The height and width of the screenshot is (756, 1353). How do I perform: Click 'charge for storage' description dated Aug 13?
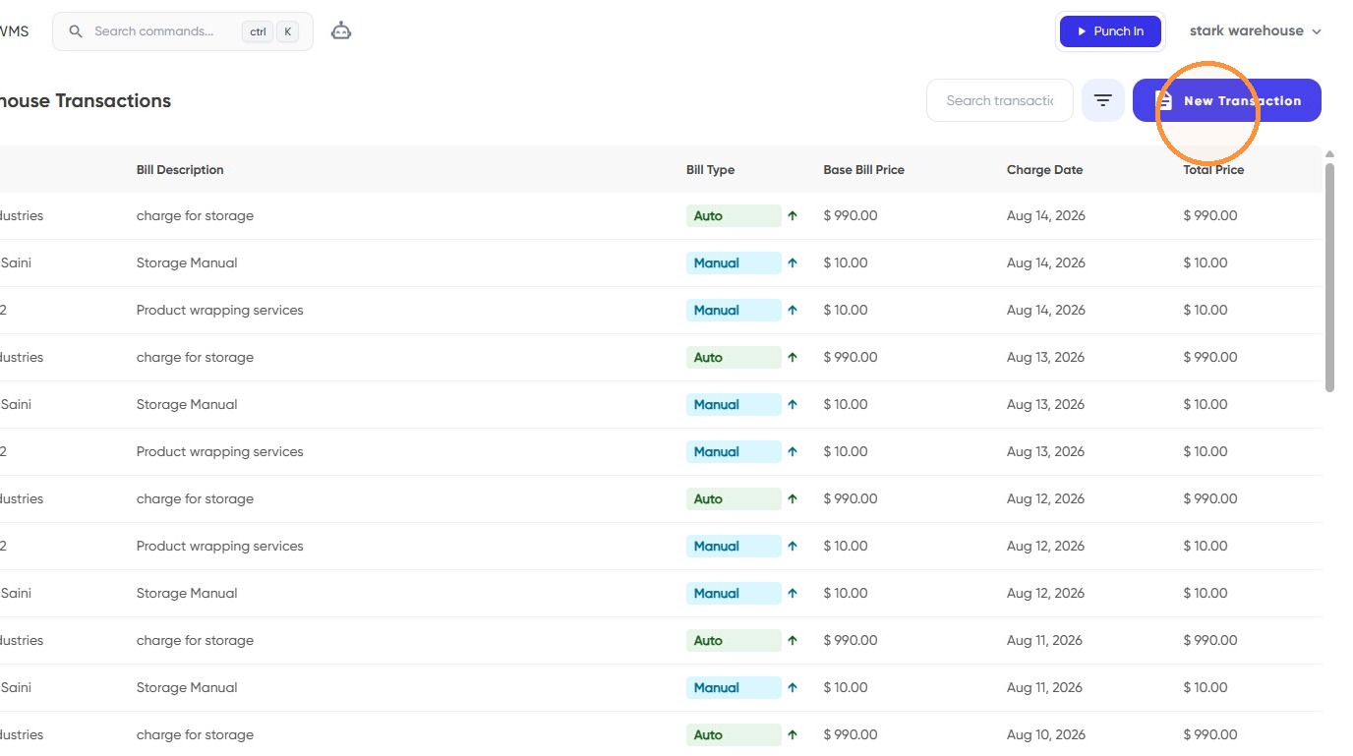195,357
